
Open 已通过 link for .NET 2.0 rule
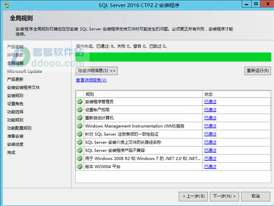210,159
